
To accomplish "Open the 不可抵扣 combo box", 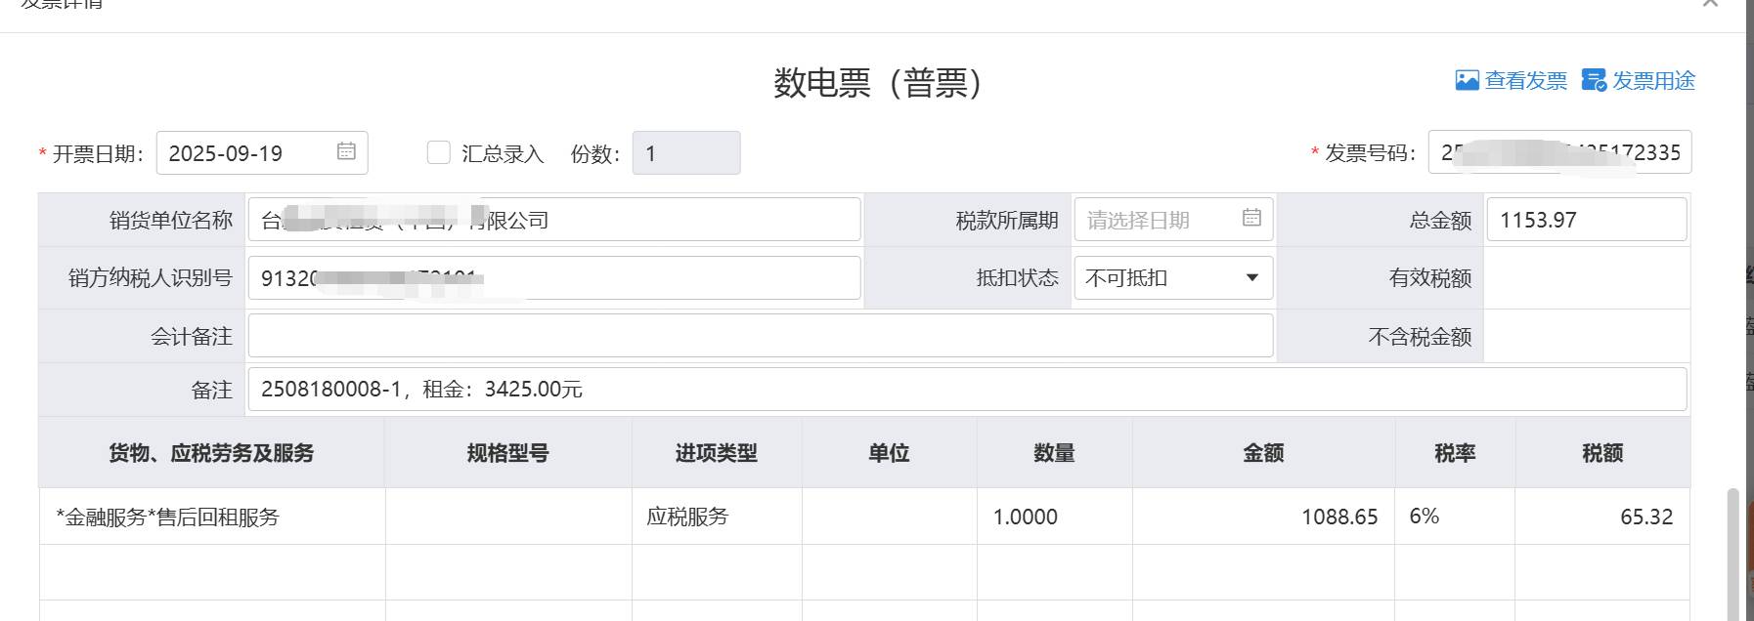I will click(1163, 278).
